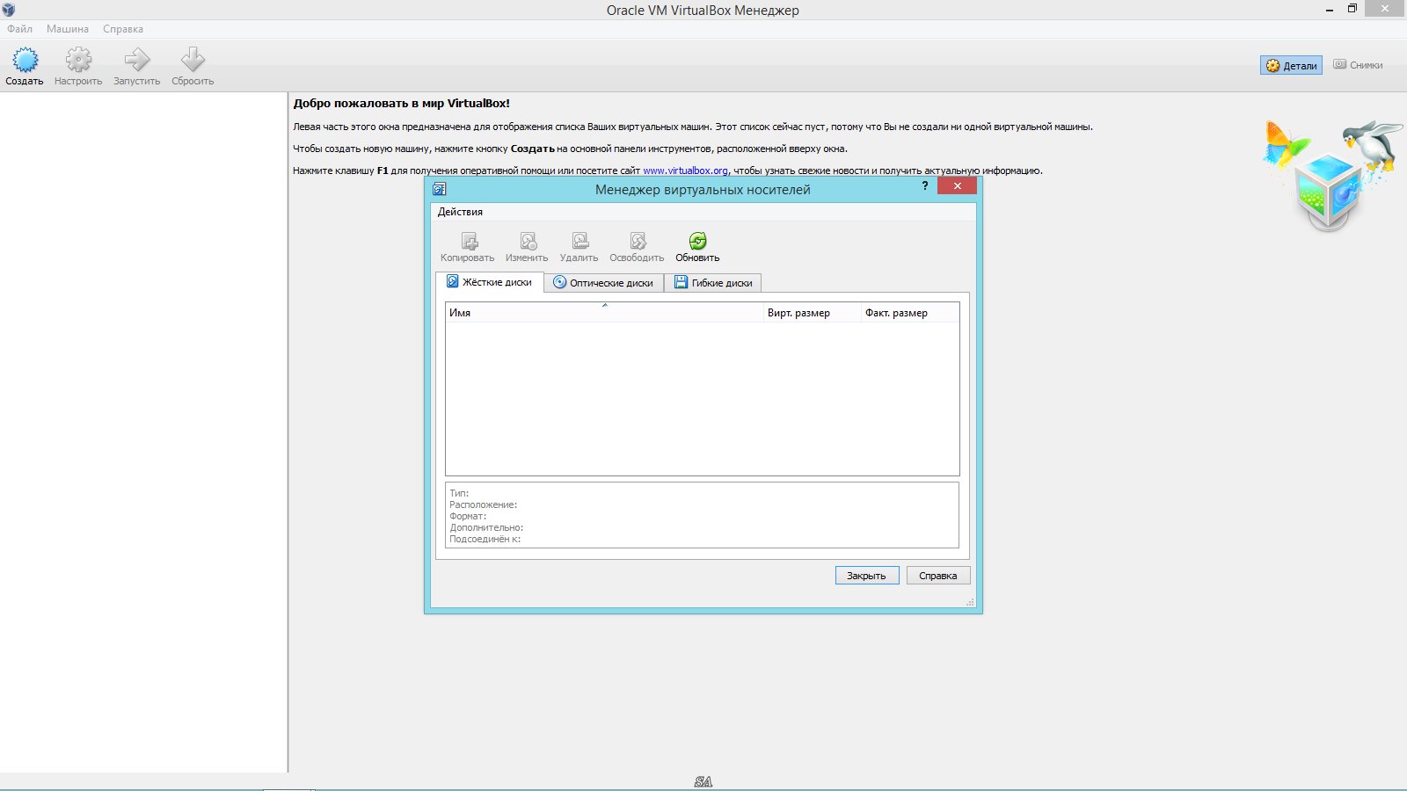Click the Подсоединён к: label
The image size is (1407, 791).
[x=485, y=539]
